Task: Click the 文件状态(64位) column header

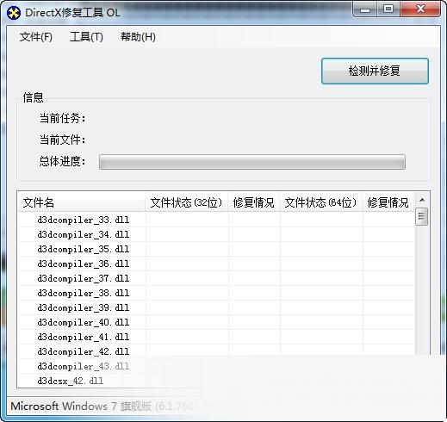Action: point(321,202)
